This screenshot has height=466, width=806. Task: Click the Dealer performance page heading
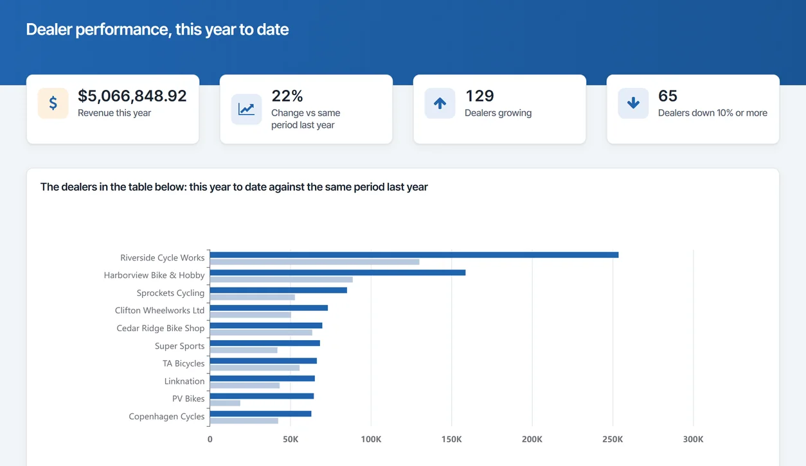(157, 30)
